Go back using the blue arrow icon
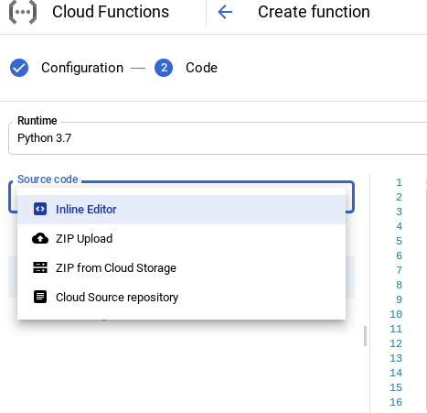427x413 pixels. (225, 12)
